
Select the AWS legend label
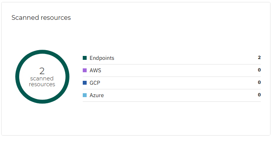tap(95, 70)
